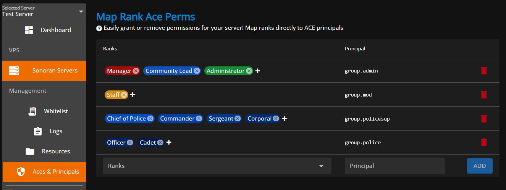Remove the Administrator rank chip
The width and height of the screenshot is (506, 190).
249,71
